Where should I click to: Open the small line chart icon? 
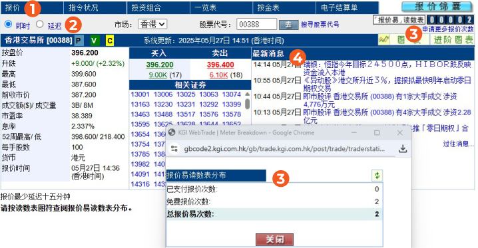coord(384,40)
